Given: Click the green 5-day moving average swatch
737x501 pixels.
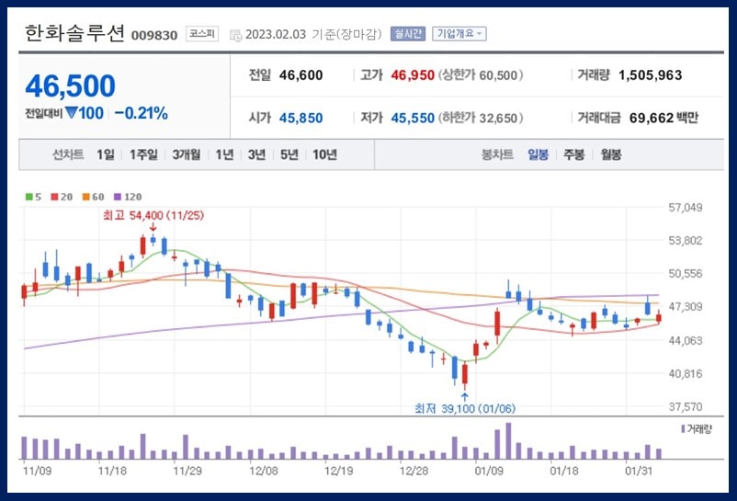Looking at the screenshot, I should [x=29, y=197].
